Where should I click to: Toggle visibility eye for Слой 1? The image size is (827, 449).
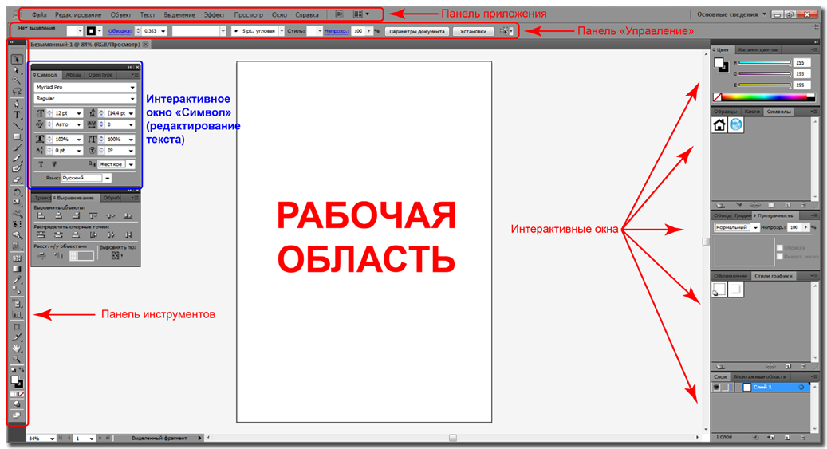pyautogui.click(x=716, y=388)
